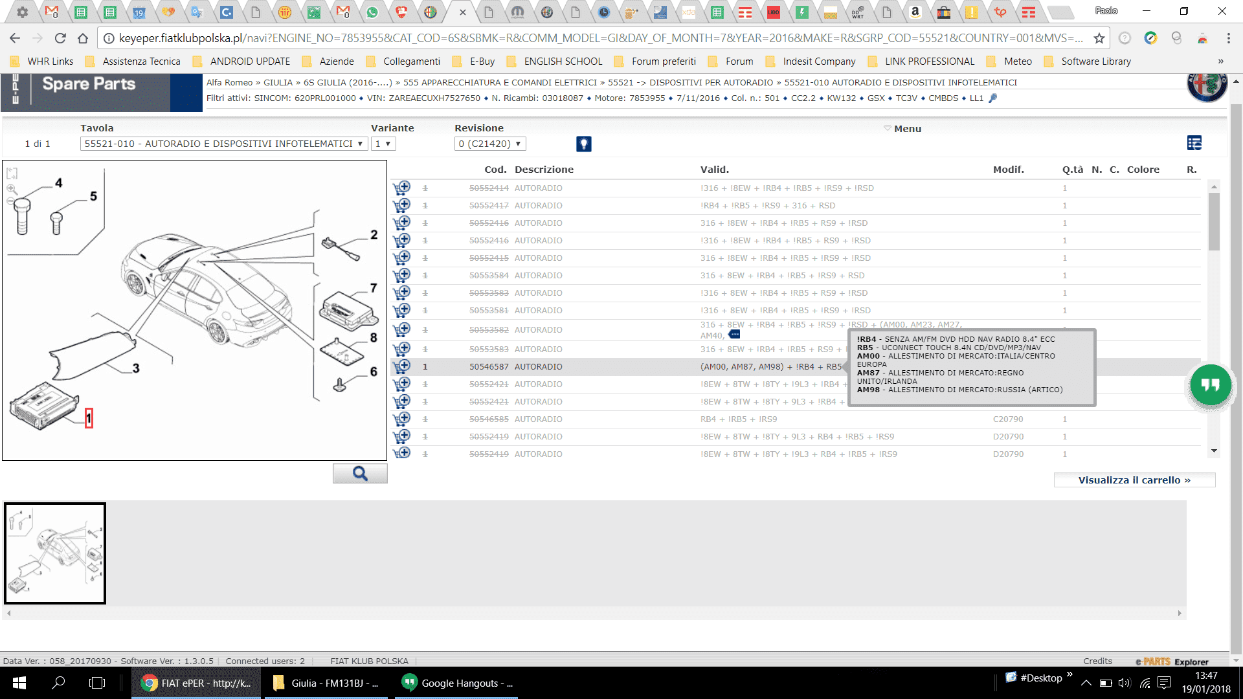Show more bookmarks with the chevron

(1220, 61)
